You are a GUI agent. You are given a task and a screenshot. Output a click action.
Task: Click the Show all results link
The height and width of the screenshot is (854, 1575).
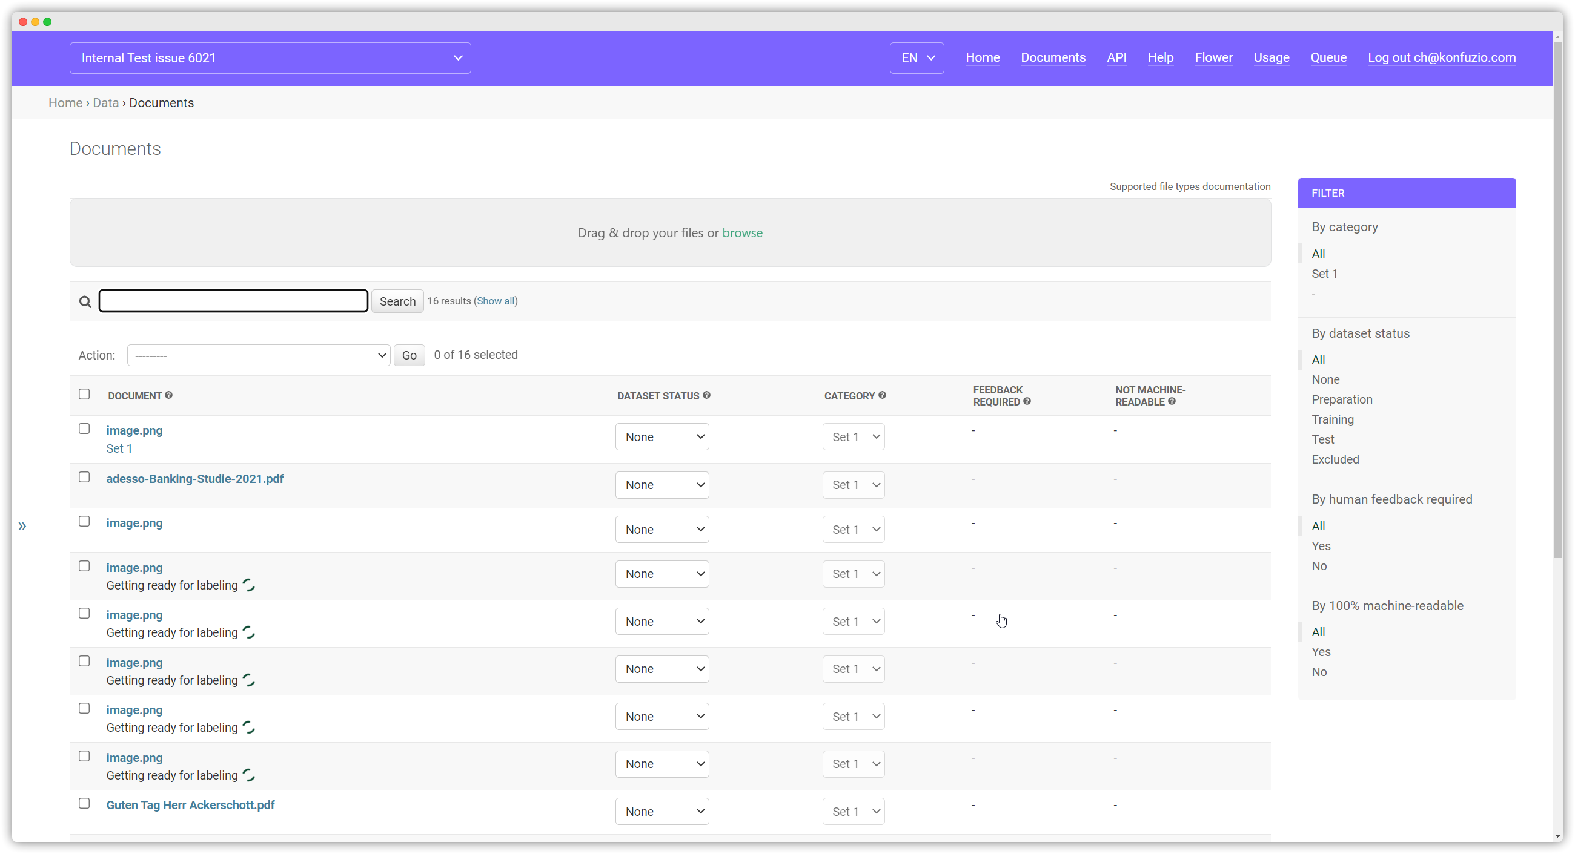tap(496, 301)
